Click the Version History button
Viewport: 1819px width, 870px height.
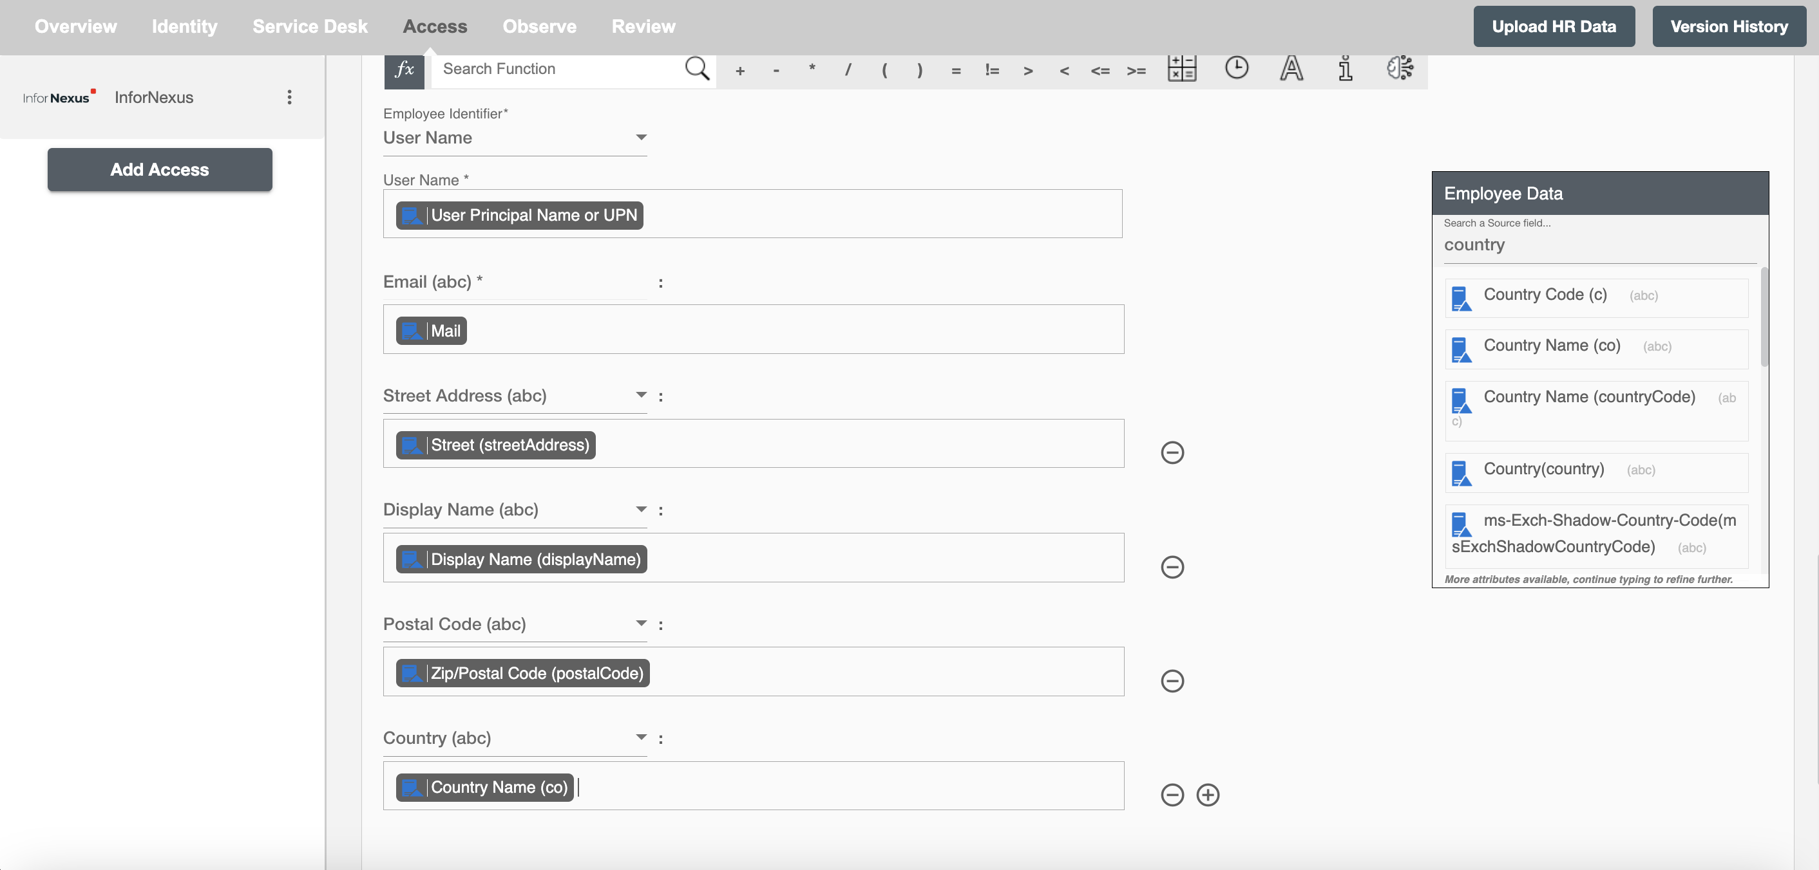pos(1729,26)
